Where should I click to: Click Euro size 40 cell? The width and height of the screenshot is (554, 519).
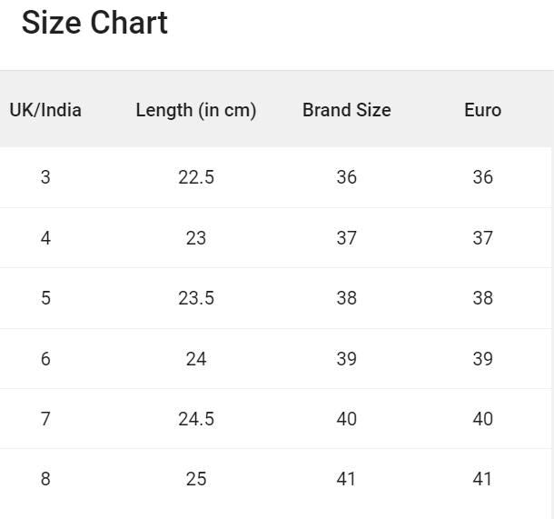click(482, 419)
